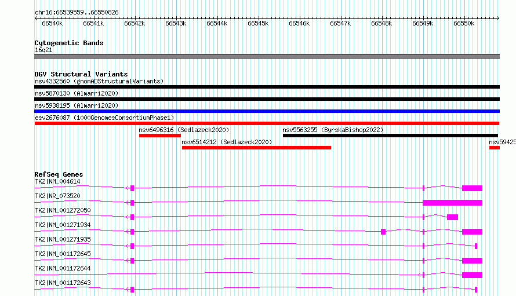Select the 66546k ruler tick label
The height and width of the screenshot is (296, 516).
[x=299, y=23]
